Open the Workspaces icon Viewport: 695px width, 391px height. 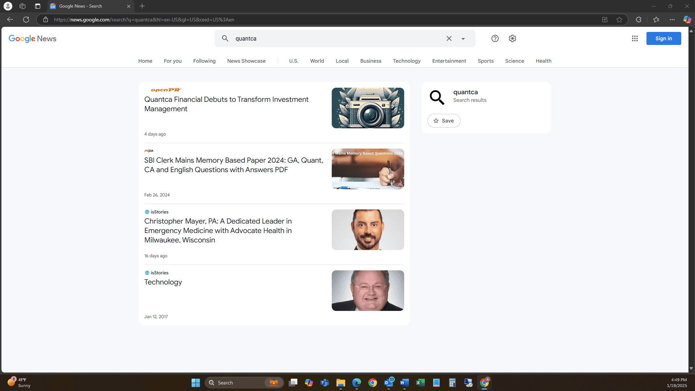[22, 6]
